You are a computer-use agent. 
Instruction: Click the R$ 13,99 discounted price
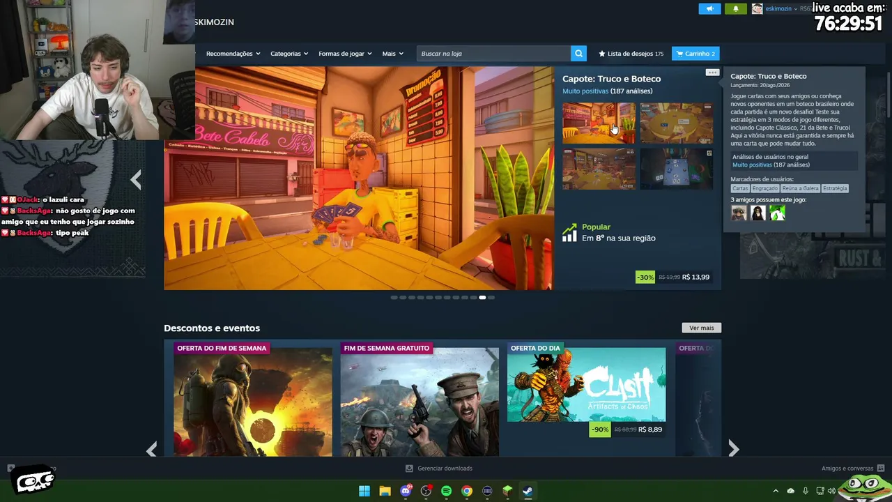point(695,277)
